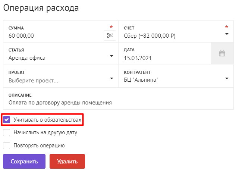Uncheck "Учитывать в обязательствах" checkbox
Screen dimensions: 236x172
coord(6,120)
